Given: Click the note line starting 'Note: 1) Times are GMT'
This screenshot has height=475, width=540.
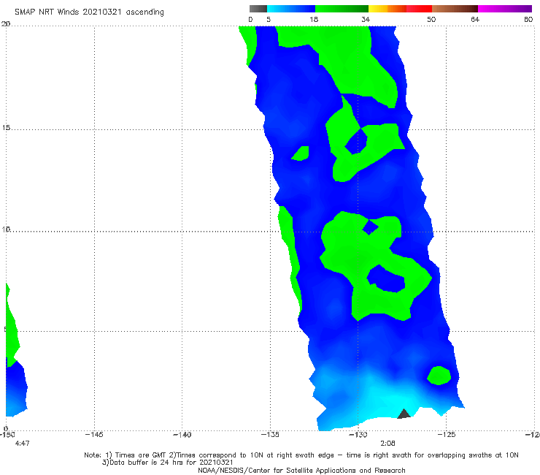Looking at the screenshot, I should pos(301,455).
